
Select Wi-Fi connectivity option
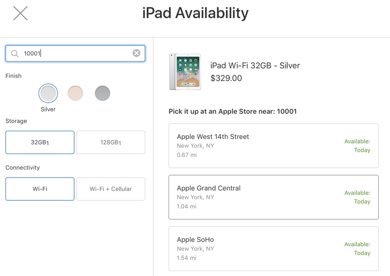(x=40, y=189)
